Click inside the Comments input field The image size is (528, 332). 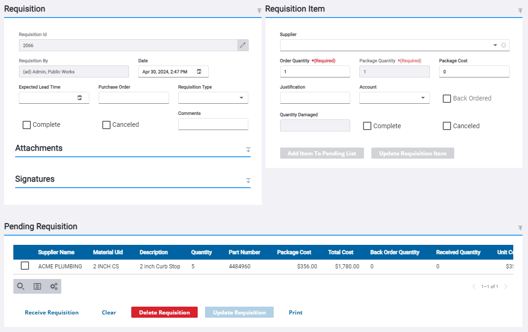click(x=213, y=124)
